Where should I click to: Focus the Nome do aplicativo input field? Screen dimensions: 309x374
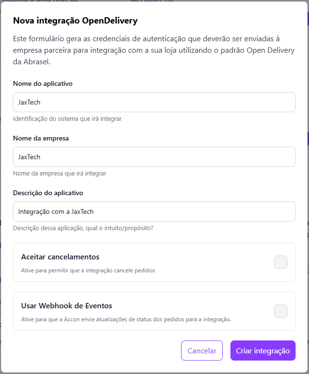tap(154, 102)
